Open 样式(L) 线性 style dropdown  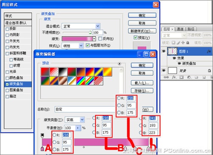(81, 46)
